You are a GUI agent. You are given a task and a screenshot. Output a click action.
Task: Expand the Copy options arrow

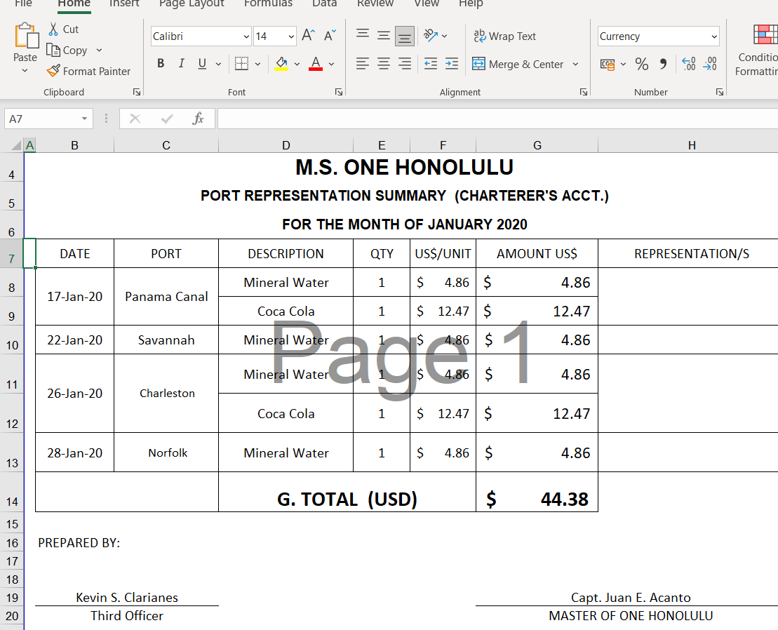(99, 50)
